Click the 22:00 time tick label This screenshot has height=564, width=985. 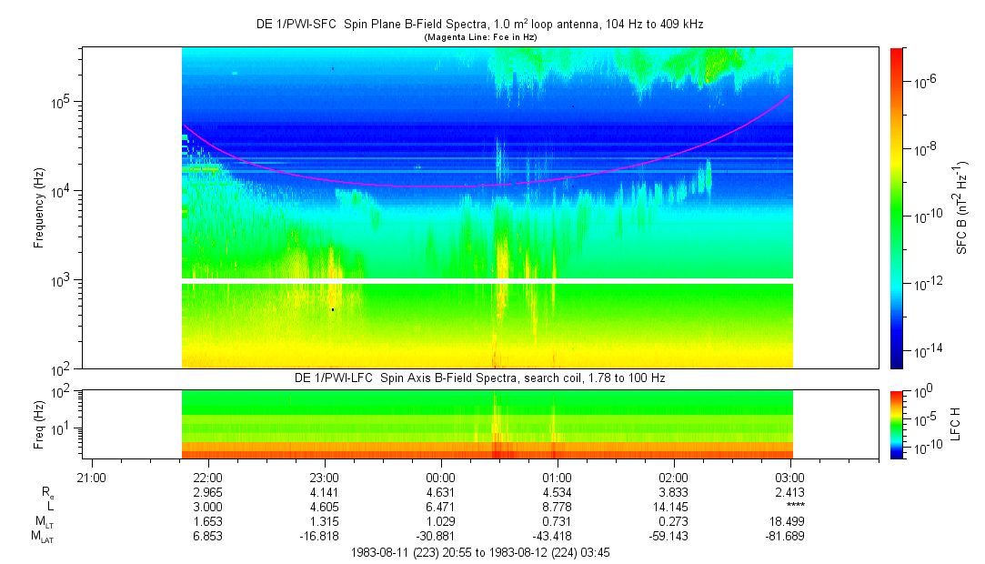[208, 477]
